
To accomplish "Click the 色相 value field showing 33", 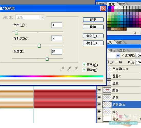I will tap(57, 25).
